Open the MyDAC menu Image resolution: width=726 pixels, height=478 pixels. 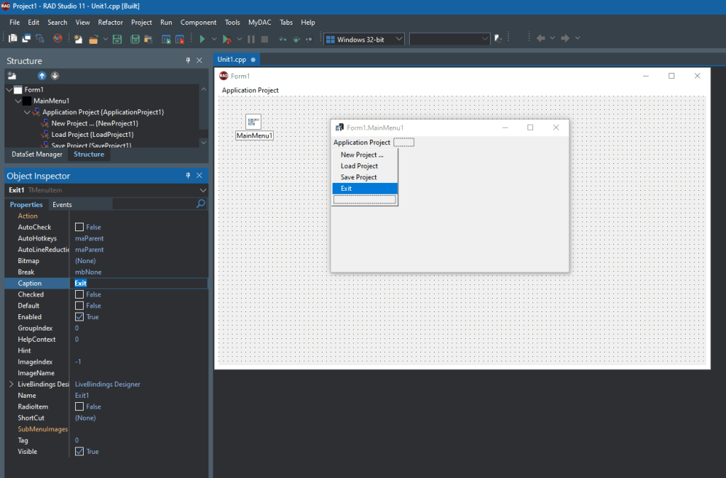coord(259,22)
